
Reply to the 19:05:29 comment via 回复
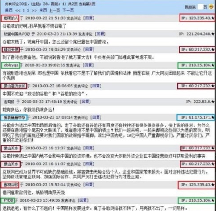(89, 50)
